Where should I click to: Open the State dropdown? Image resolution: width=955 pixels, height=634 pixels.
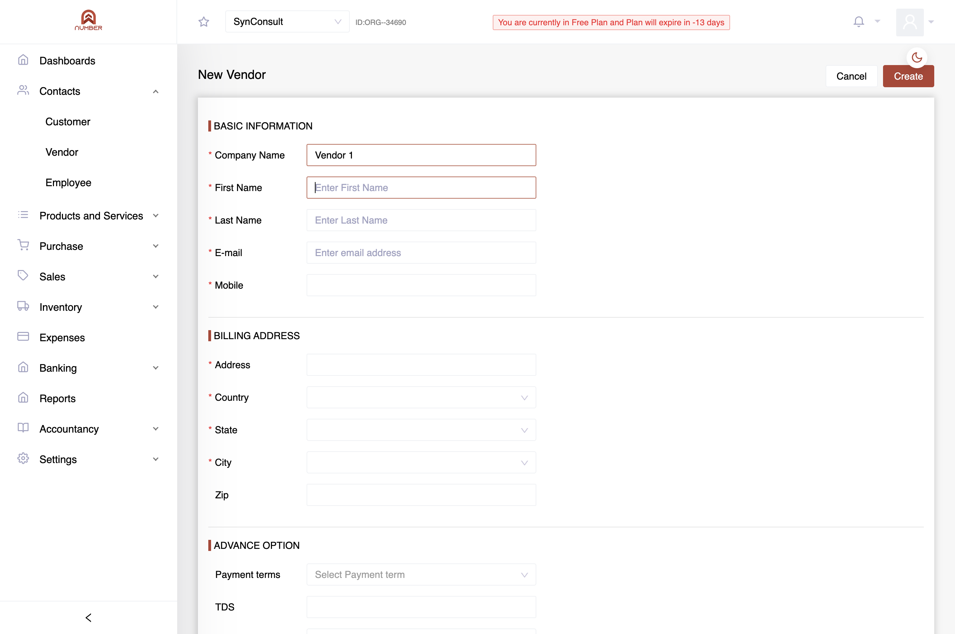click(x=421, y=430)
